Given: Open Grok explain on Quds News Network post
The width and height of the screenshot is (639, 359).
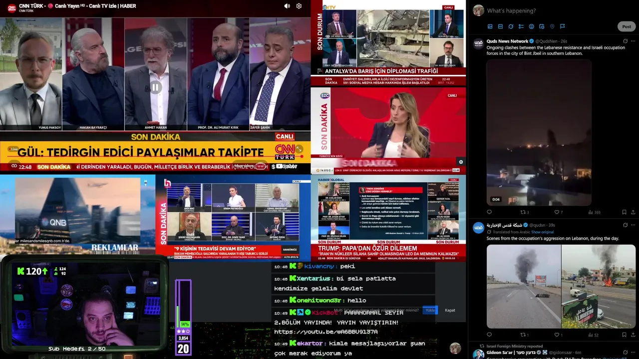Looking at the screenshot, I should [626, 41].
